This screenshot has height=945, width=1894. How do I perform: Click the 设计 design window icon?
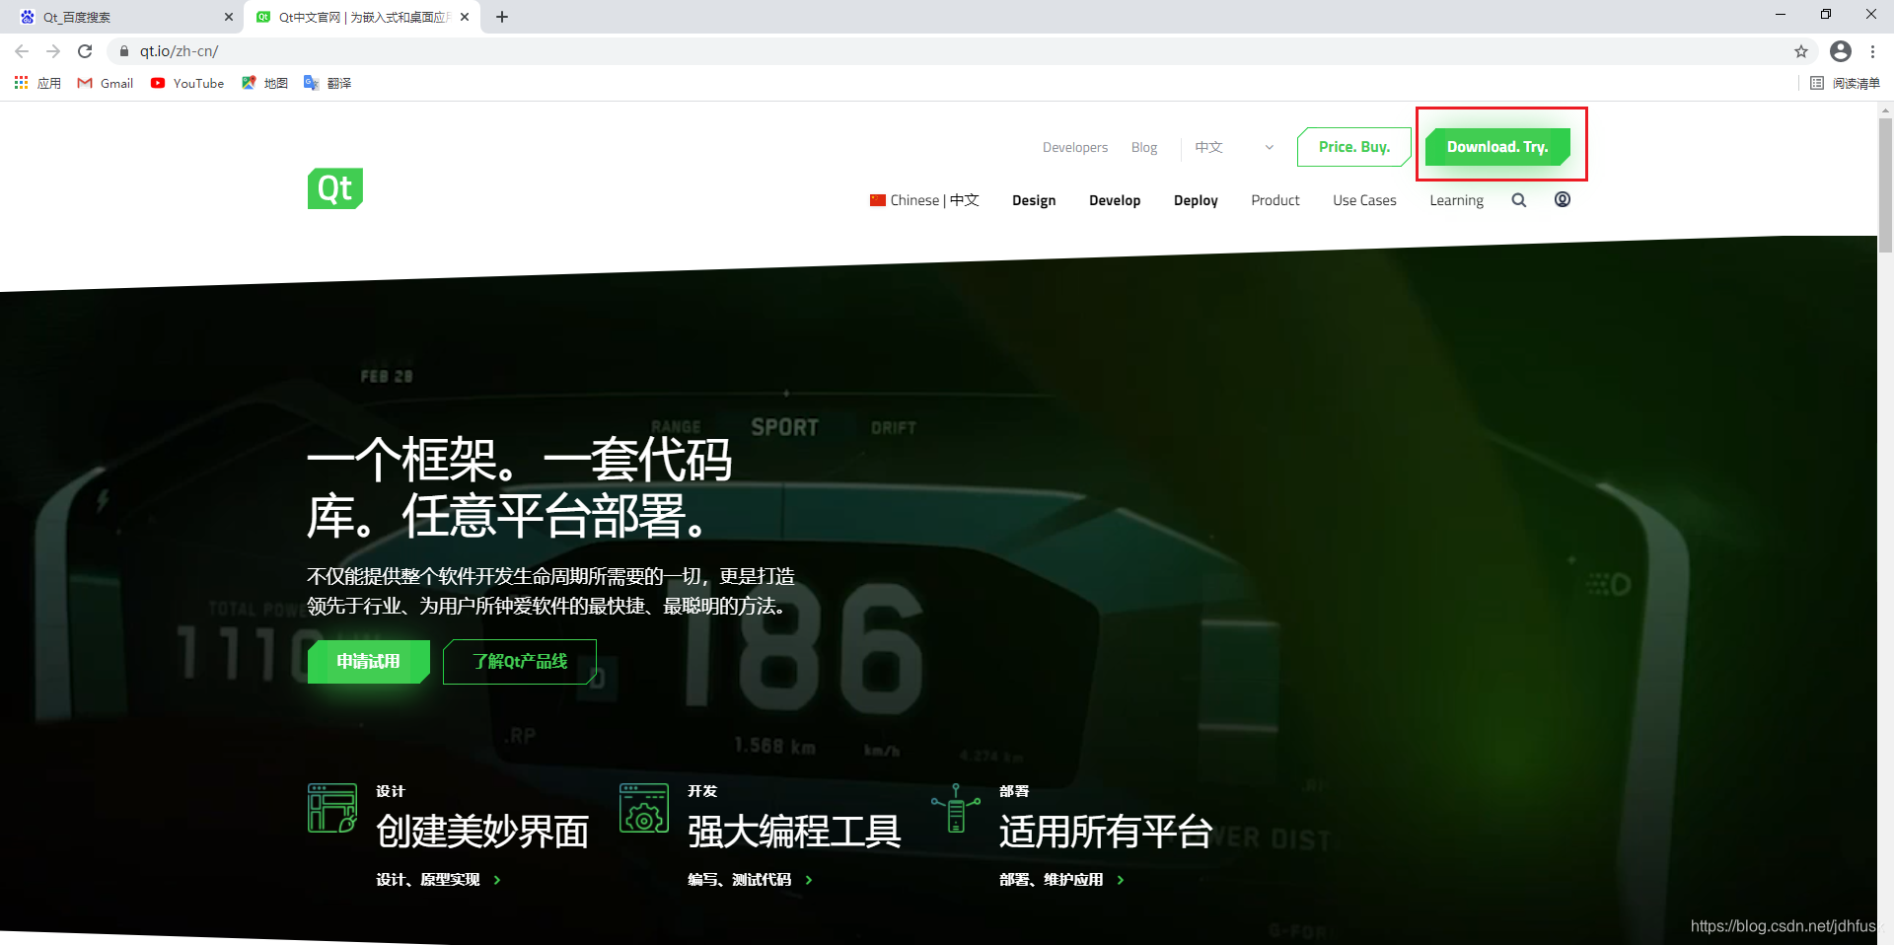pyautogui.click(x=332, y=808)
